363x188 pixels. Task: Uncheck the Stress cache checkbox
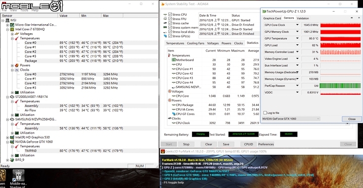coord(170,23)
